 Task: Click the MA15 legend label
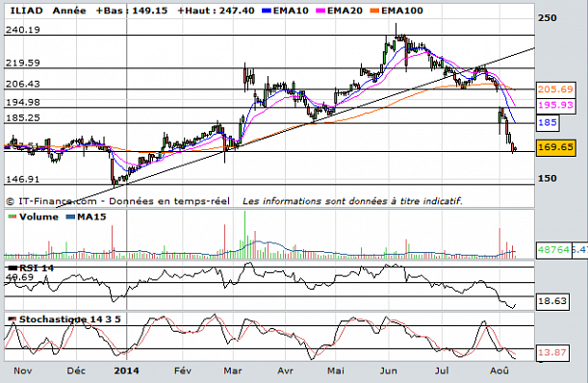(91, 217)
